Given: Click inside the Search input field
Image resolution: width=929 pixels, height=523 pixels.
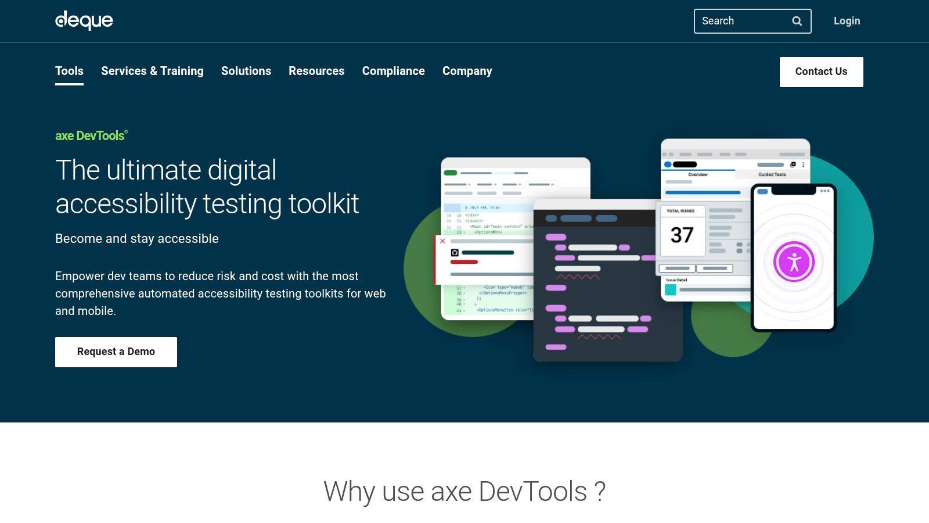Looking at the screenshot, I should [x=740, y=20].
